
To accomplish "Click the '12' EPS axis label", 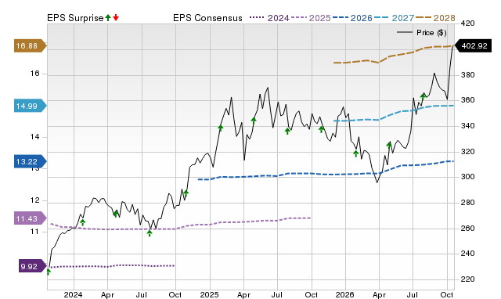I will click(x=34, y=200).
